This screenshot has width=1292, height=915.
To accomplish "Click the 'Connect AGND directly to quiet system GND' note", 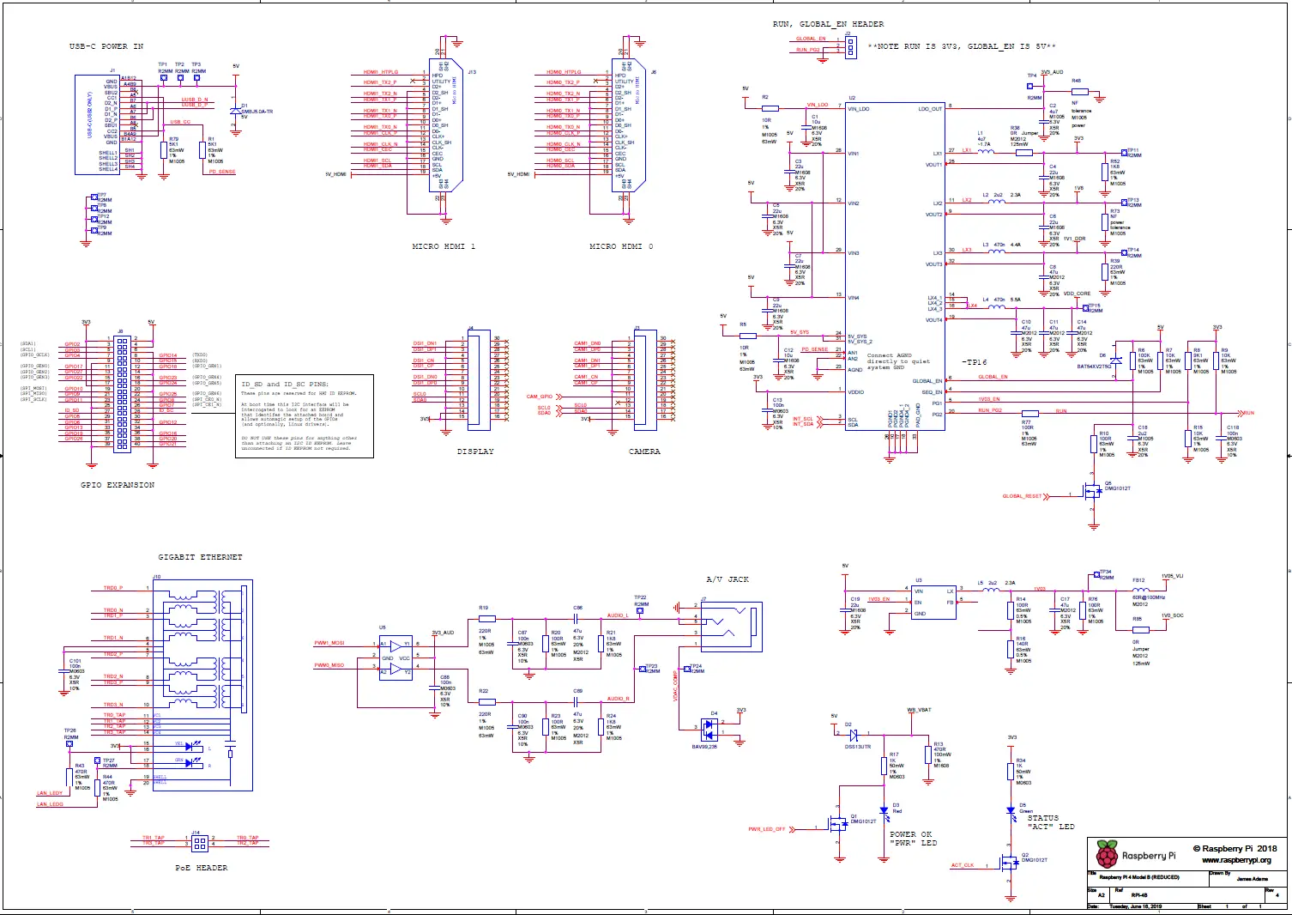I will (898, 361).
